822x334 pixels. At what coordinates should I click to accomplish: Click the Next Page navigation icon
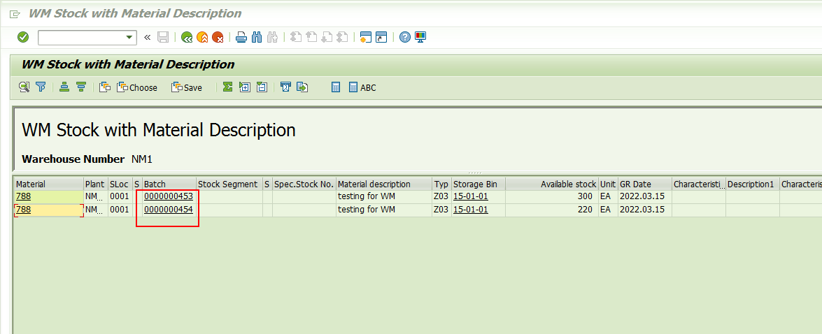[x=327, y=37]
